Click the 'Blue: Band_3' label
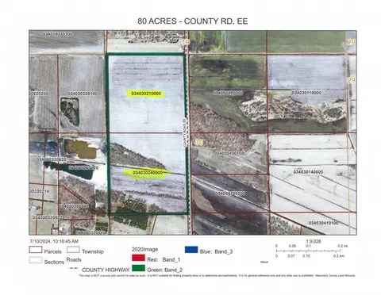The width and height of the screenshot is (381, 295). [x=216, y=251]
